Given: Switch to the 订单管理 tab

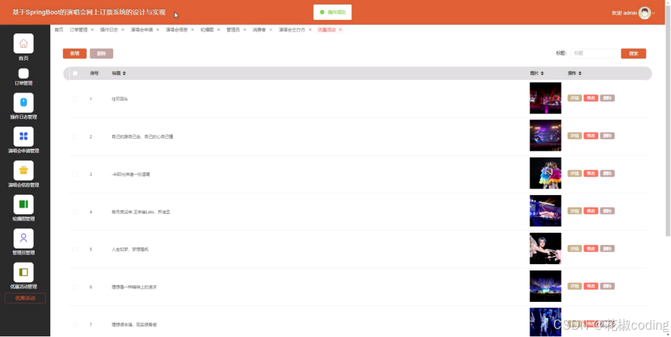Looking at the screenshot, I should pyautogui.click(x=79, y=30).
